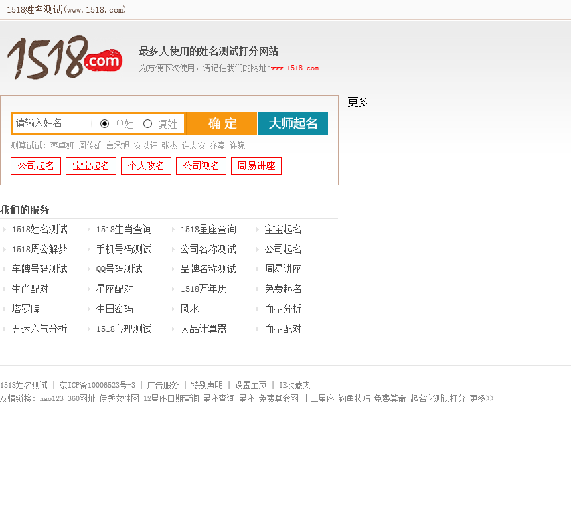Click the 1518.com logo
Viewport: 571px width, 519px height.
coord(65,57)
